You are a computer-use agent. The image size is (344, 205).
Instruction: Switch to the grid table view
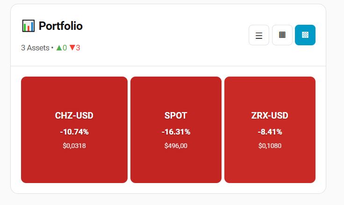pyautogui.click(x=282, y=35)
